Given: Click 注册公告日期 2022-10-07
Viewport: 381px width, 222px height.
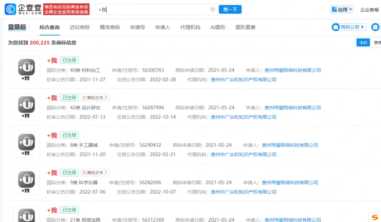Looking at the screenshot, I should tap(163, 192).
